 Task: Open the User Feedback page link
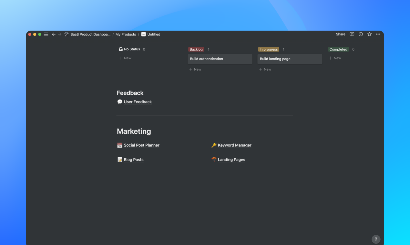pyautogui.click(x=138, y=102)
